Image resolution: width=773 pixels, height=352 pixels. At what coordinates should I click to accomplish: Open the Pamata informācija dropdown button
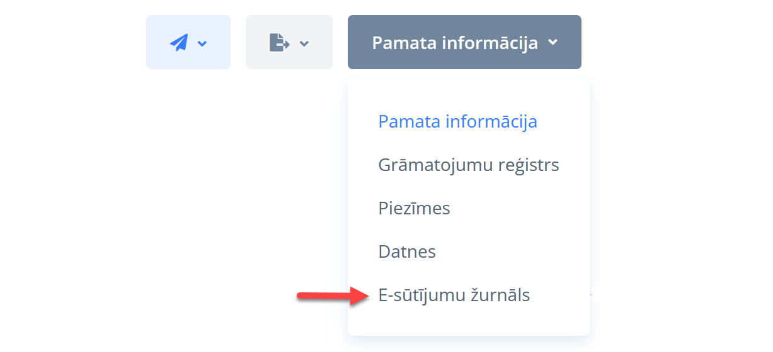tap(464, 43)
